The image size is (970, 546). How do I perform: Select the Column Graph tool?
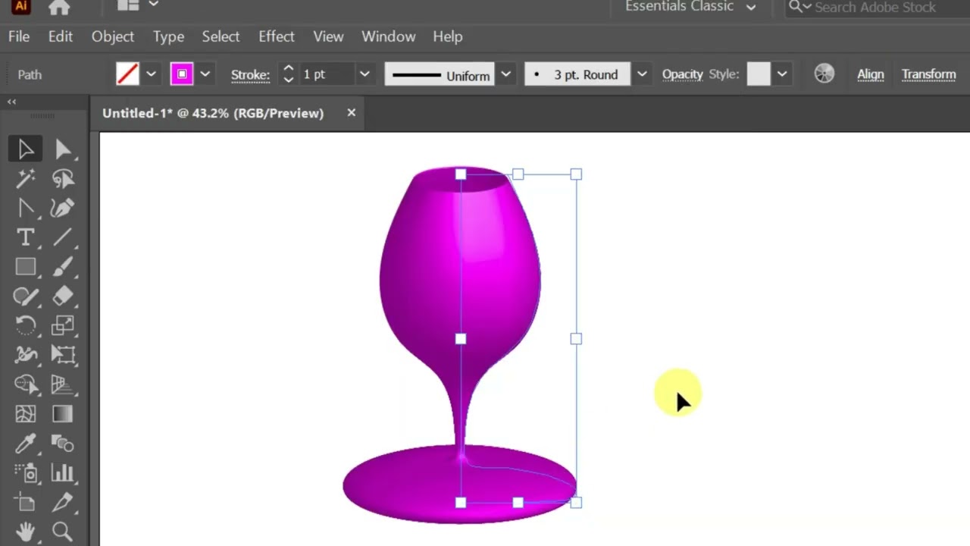pyautogui.click(x=63, y=473)
